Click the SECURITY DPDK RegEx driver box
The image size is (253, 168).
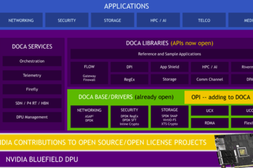click(x=129, y=117)
